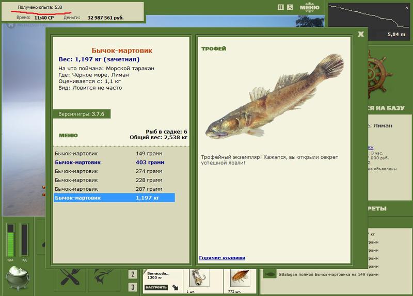Click the SBalagan catch message text
The image size is (413, 296).
click(329, 274)
